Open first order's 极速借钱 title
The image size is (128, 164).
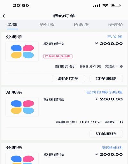[x=53, y=44]
